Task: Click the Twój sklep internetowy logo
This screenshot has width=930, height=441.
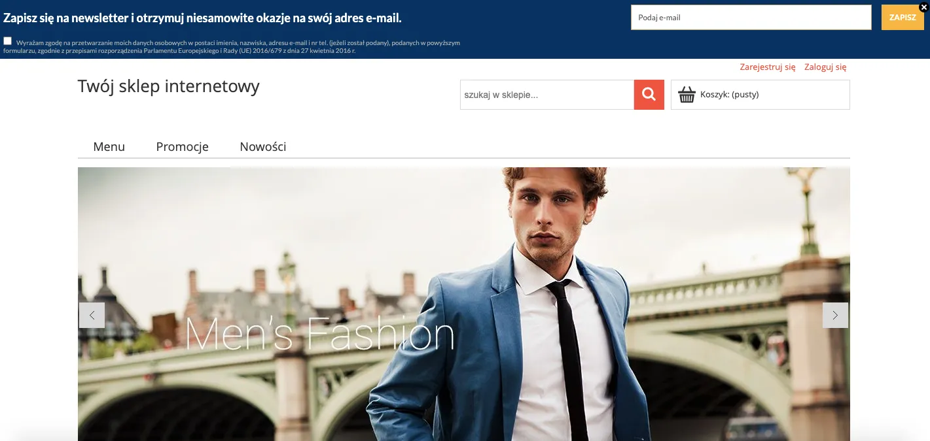Action: pos(169,86)
